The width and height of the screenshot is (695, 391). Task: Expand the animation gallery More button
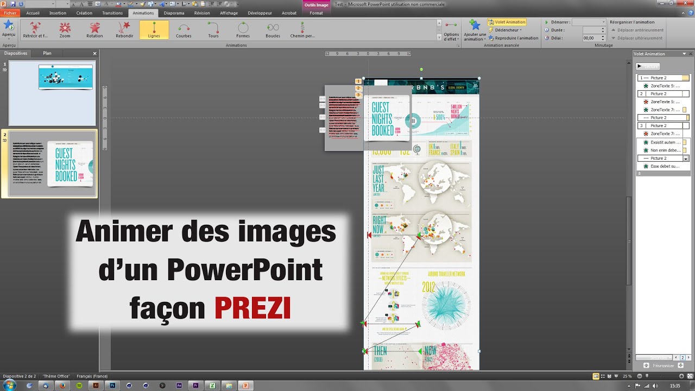coord(439,37)
